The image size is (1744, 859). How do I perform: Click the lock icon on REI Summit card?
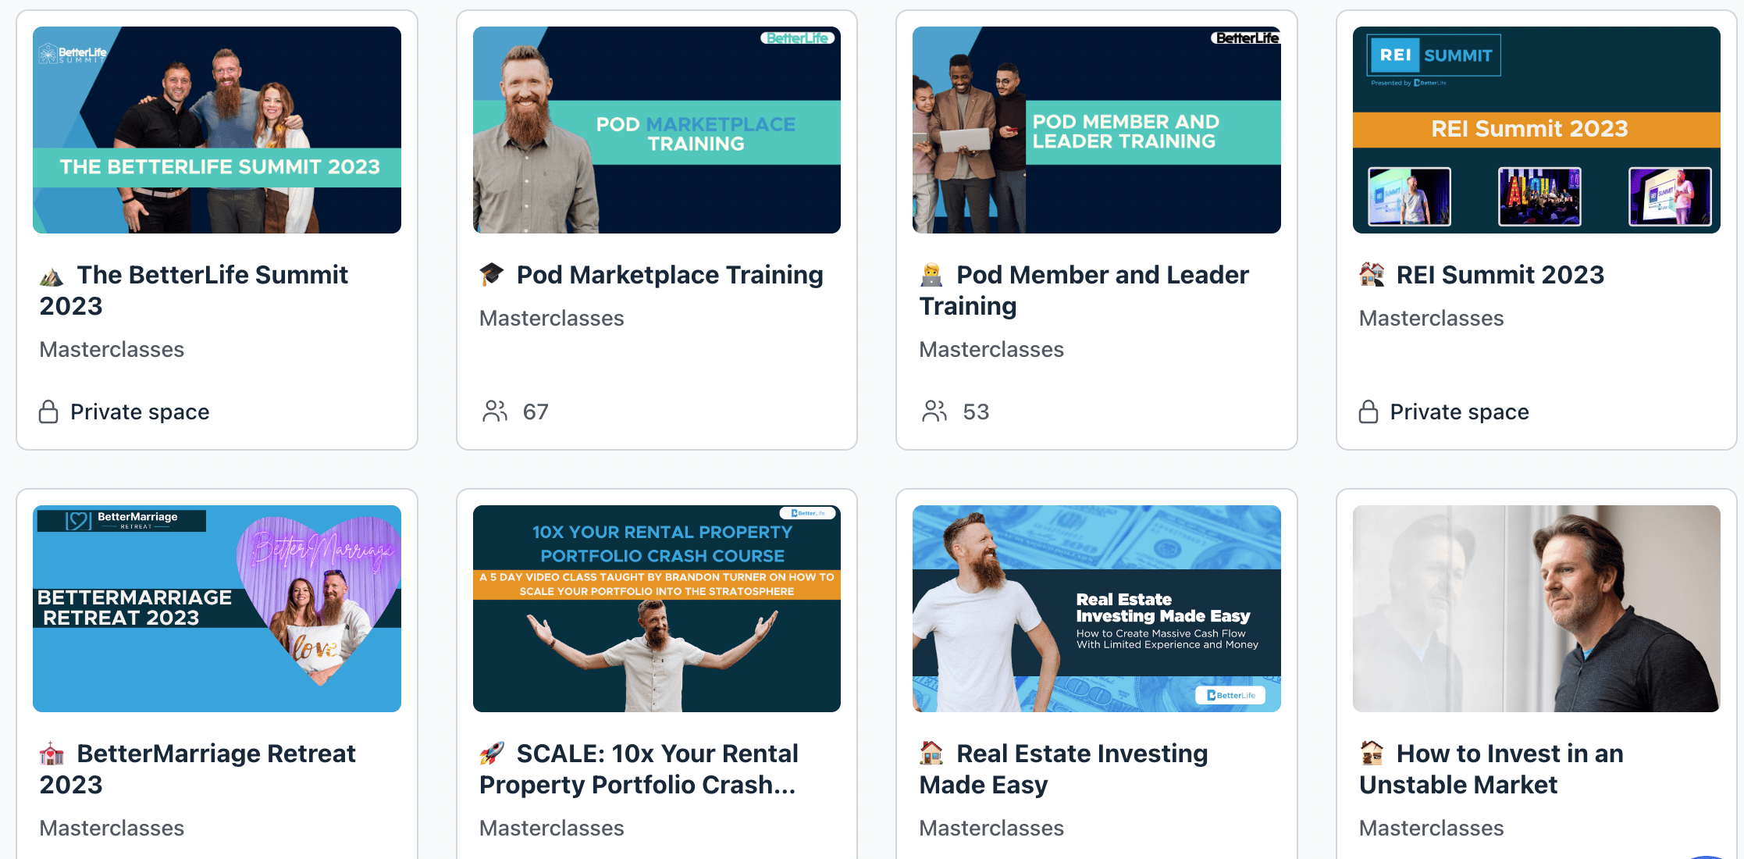point(1369,412)
